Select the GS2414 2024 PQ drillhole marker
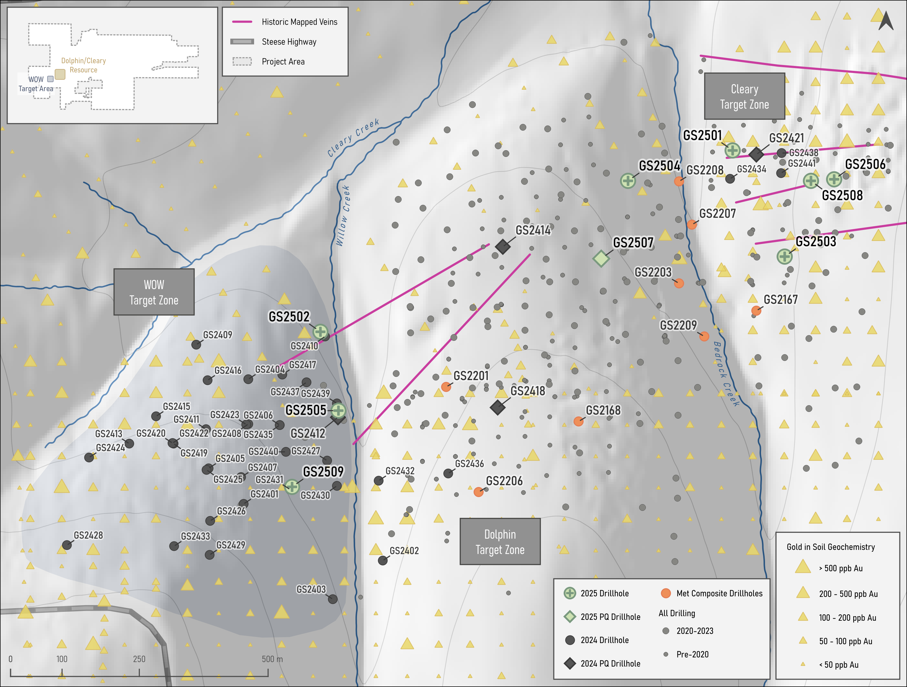 (504, 246)
